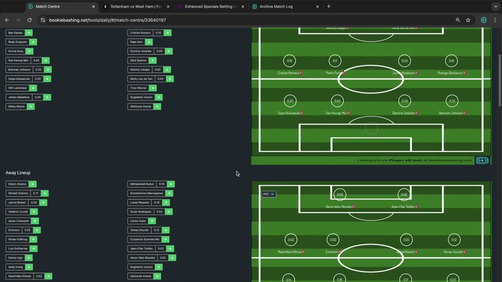The width and height of the screenshot is (502, 282).
Task: Open the 442 formation dropdown
Action: point(269,194)
